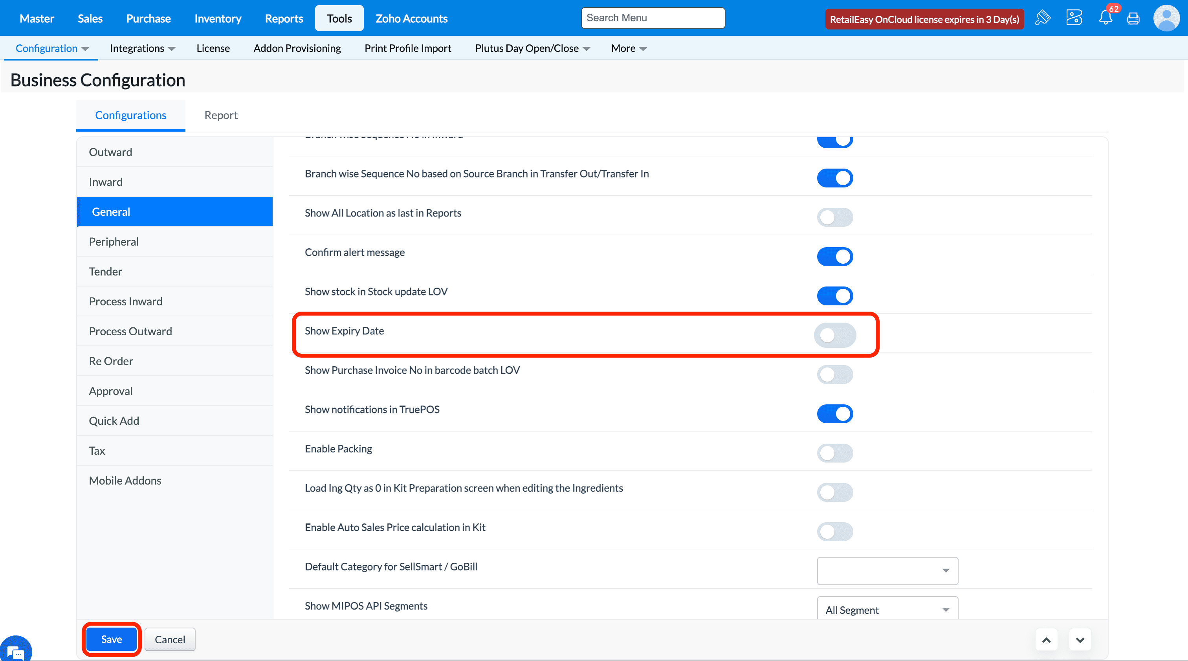Expand the Integrations submenu
The image size is (1188, 661).
coord(142,48)
